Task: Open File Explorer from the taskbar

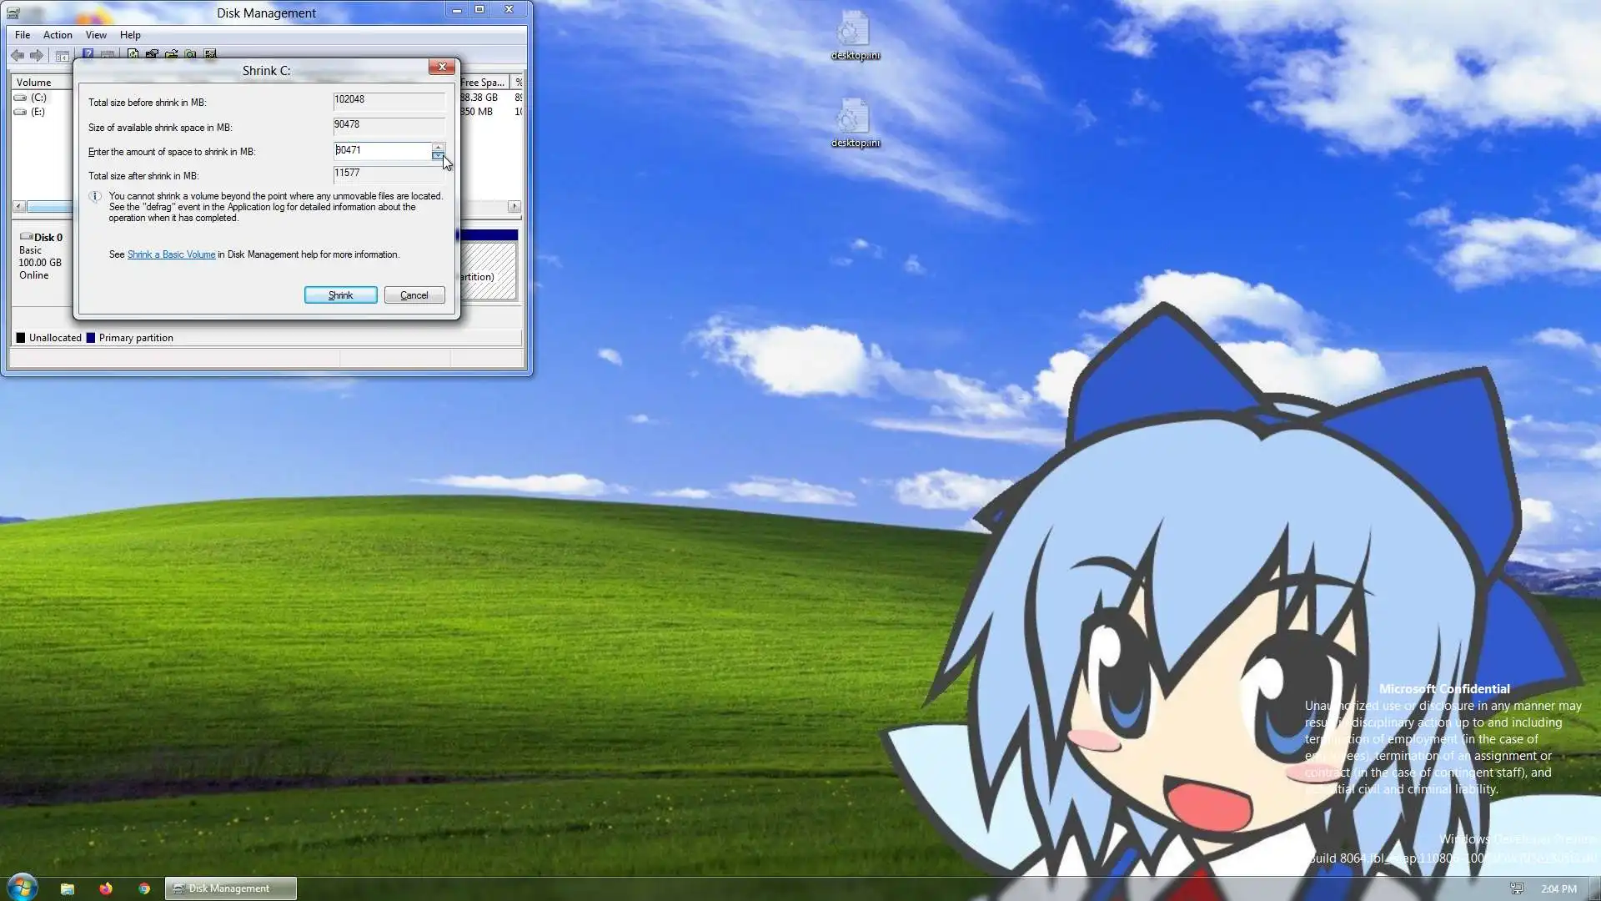Action: (x=68, y=888)
